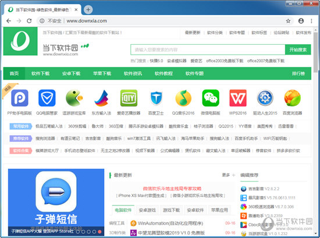Open 安卓下载 navigation item

(x=71, y=73)
